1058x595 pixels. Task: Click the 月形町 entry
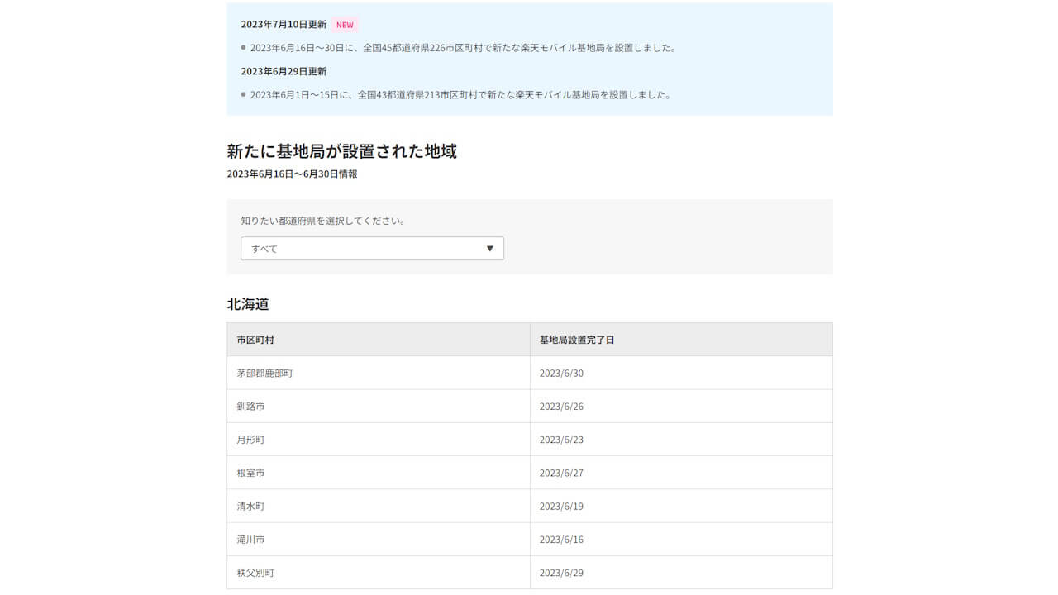tap(250, 439)
